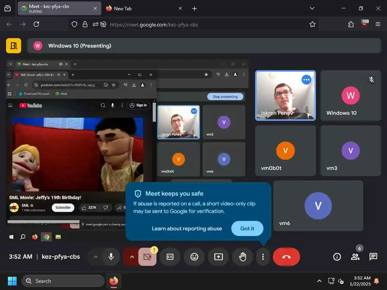Viewport: 387px width, 290px height.
Task: Open Learn about reporting abuse link
Action: (x=187, y=228)
